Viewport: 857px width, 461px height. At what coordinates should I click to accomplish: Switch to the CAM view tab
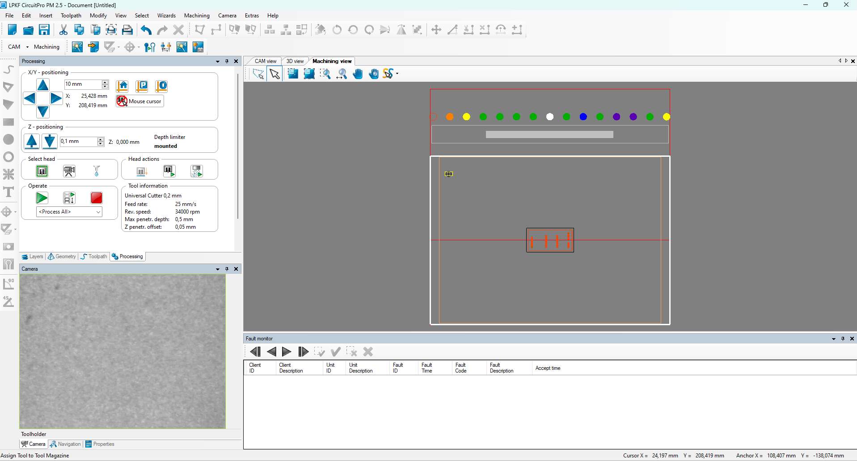click(266, 61)
